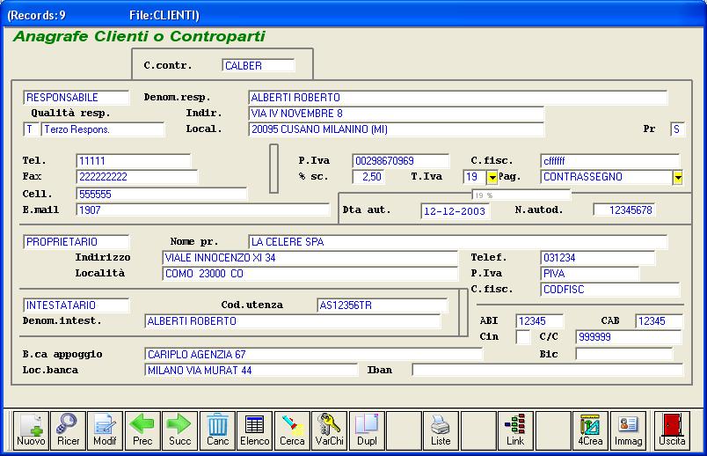Open VarChi keys icon

click(329, 430)
